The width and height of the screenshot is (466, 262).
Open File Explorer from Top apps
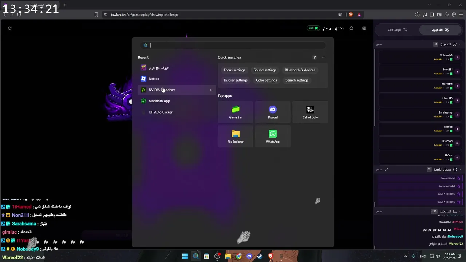[x=236, y=136]
